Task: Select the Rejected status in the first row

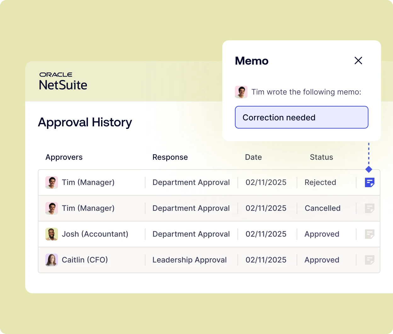Action: click(x=320, y=182)
